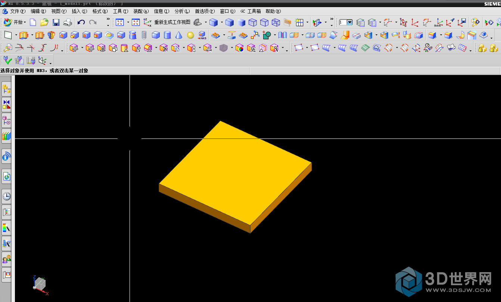Expand the grid icon dropdown arrow
Image resolution: width=501 pixels, height=302 pixels.
[307, 22]
